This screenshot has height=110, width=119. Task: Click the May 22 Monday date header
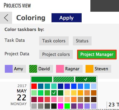point(19,95)
